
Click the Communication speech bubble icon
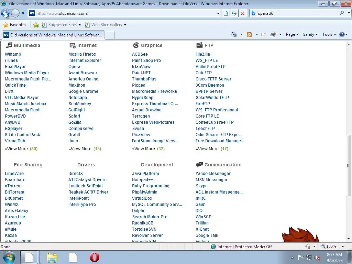199,165
